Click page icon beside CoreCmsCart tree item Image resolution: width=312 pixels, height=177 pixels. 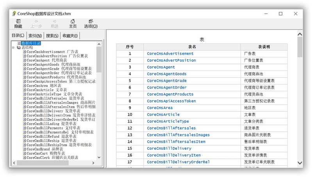tap(24, 153)
